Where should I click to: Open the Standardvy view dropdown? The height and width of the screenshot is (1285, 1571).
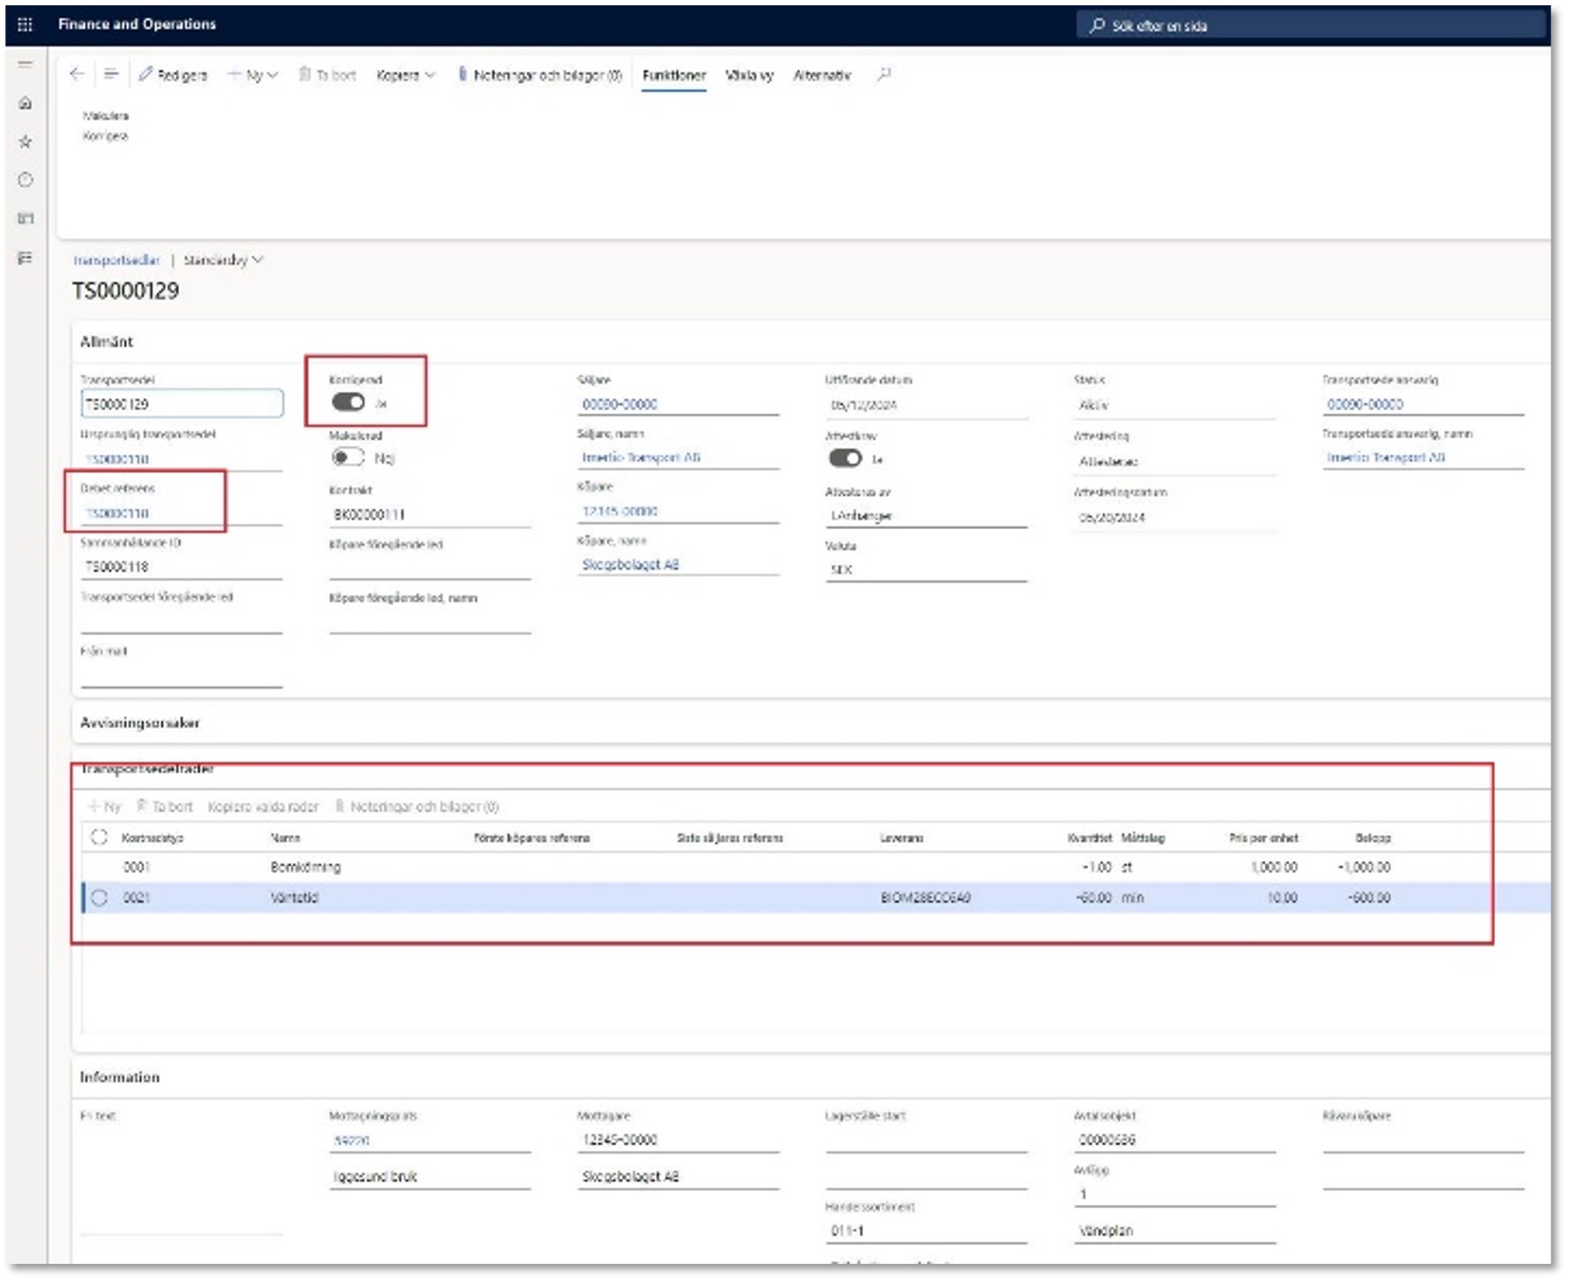[x=223, y=260]
